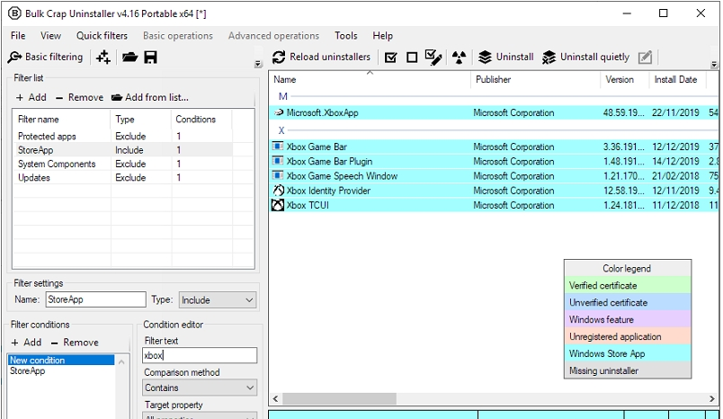
Task: Click Add from list... button
Action: click(x=150, y=97)
